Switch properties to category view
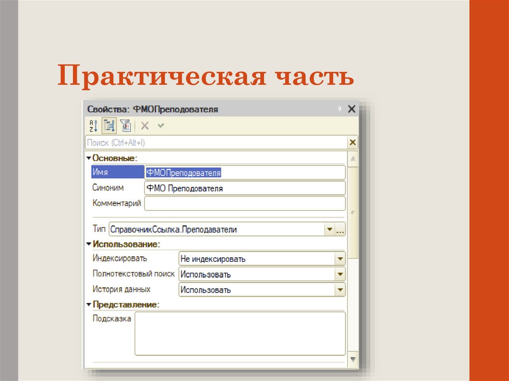Viewport: 509px width, 381px height. click(108, 125)
